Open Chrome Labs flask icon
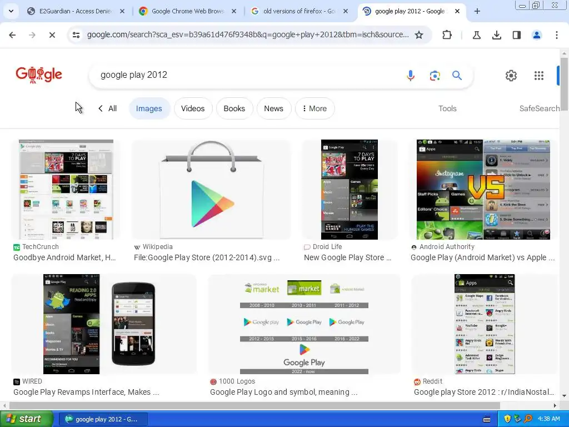 pyautogui.click(x=476, y=35)
